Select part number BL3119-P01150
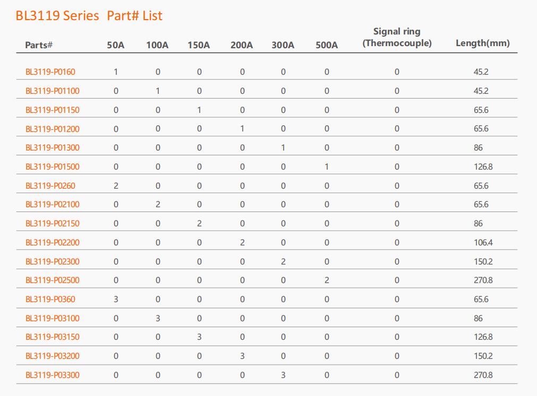 [53, 110]
